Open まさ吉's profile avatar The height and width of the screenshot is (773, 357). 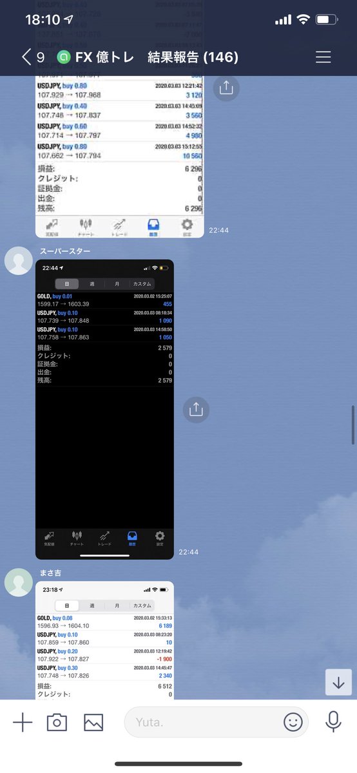click(19, 582)
